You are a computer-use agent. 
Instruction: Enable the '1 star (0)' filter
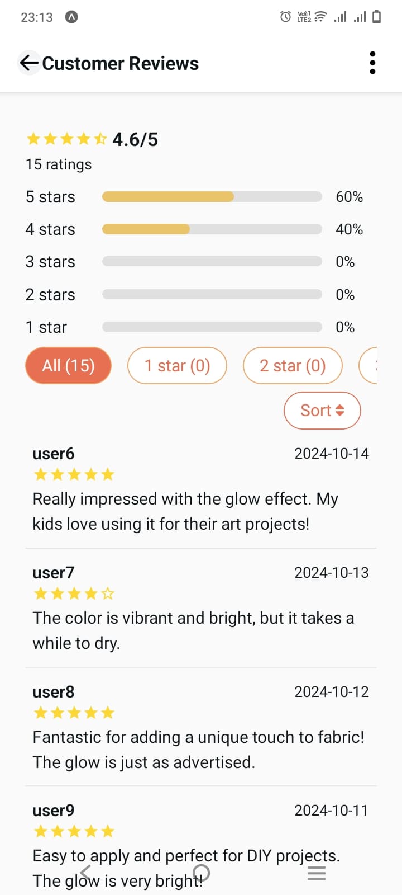point(177,365)
